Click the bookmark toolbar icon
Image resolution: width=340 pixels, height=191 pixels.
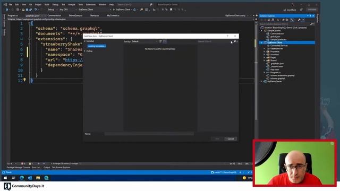pos(171,10)
